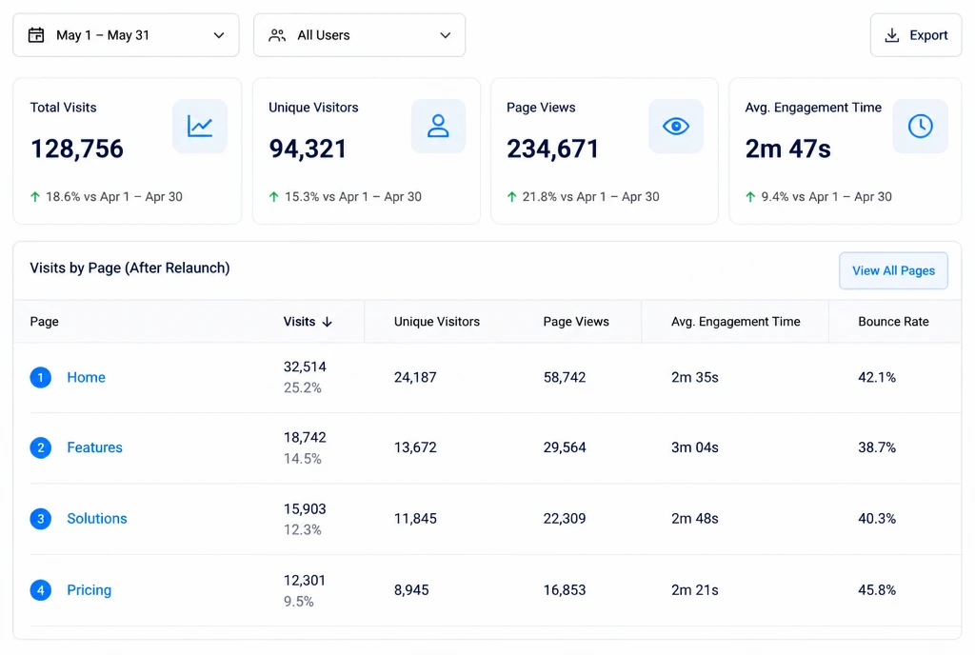The height and width of the screenshot is (655, 975).
Task: Click Home bounce rate 42.1%
Action: [877, 377]
